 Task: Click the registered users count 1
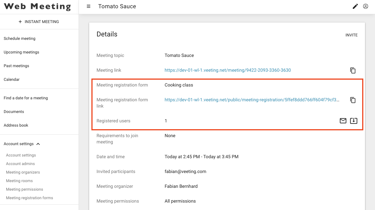[166, 121]
